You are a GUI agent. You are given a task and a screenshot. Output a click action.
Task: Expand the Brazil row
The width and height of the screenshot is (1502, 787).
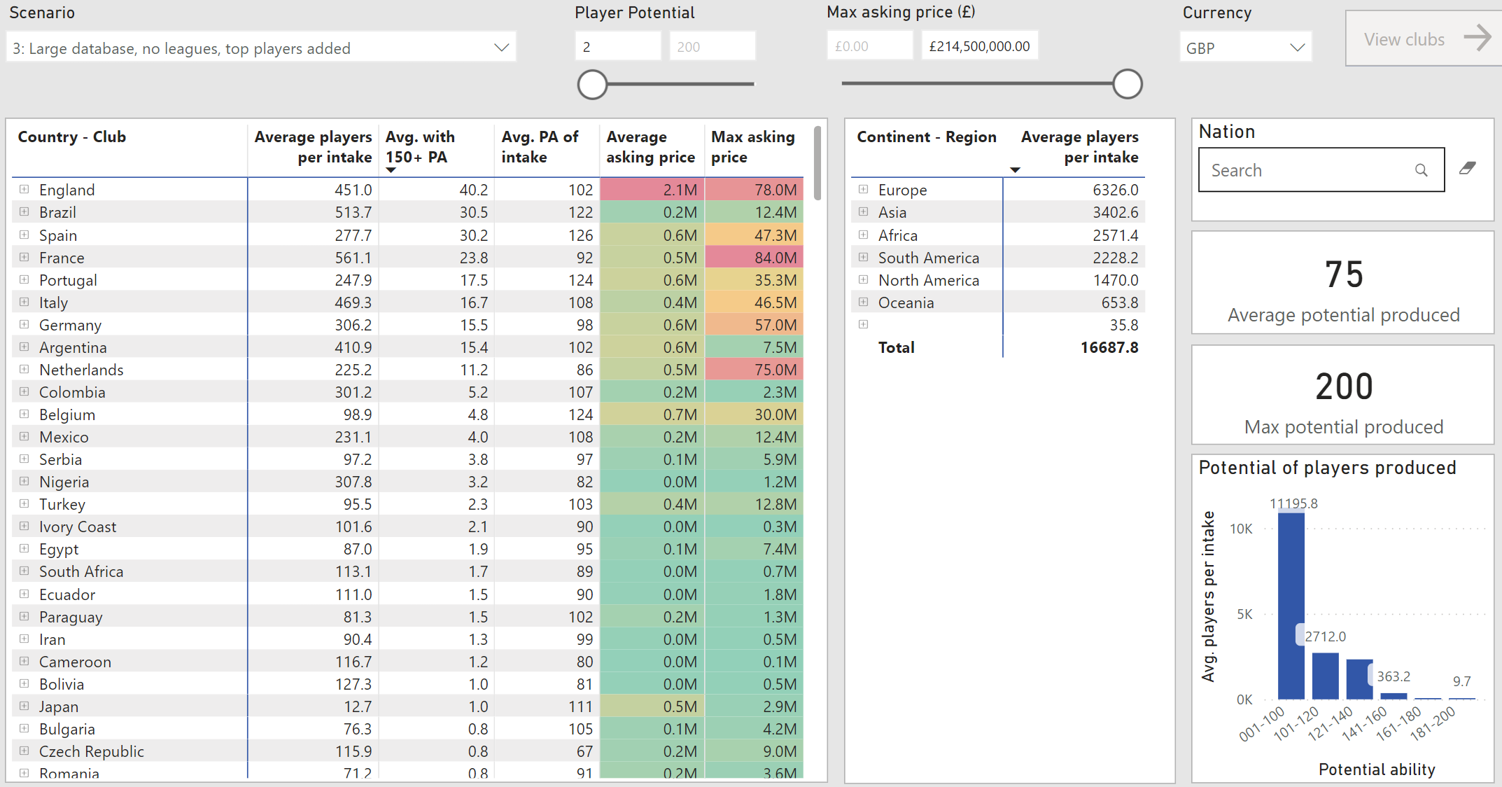coord(24,211)
